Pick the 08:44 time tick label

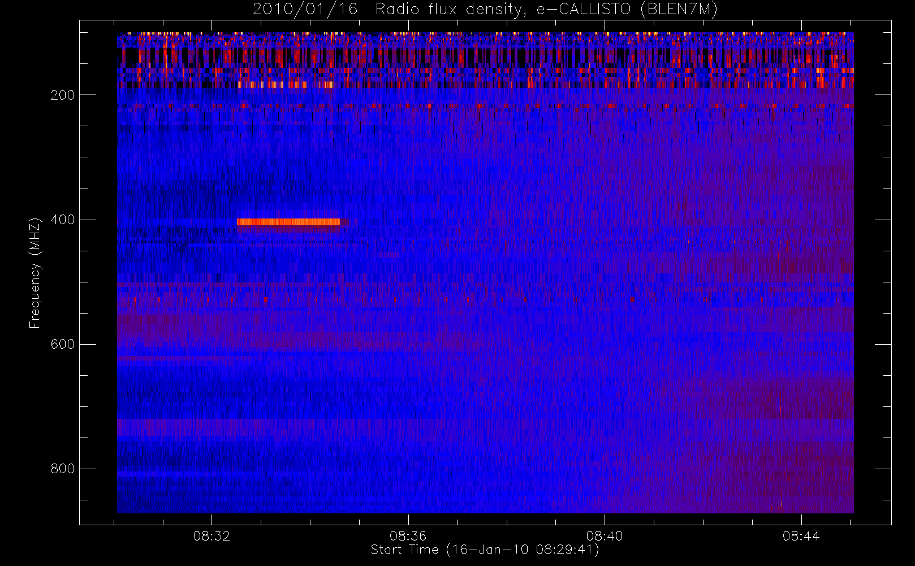click(801, 536)
